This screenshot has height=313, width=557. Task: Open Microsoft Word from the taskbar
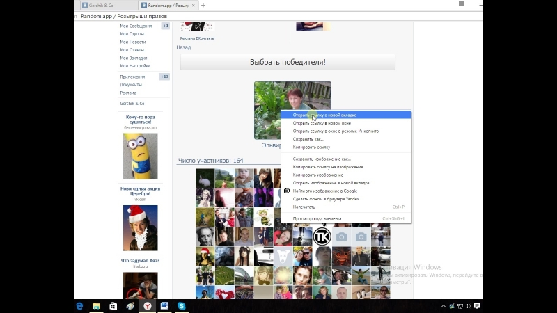pos(165,306)
